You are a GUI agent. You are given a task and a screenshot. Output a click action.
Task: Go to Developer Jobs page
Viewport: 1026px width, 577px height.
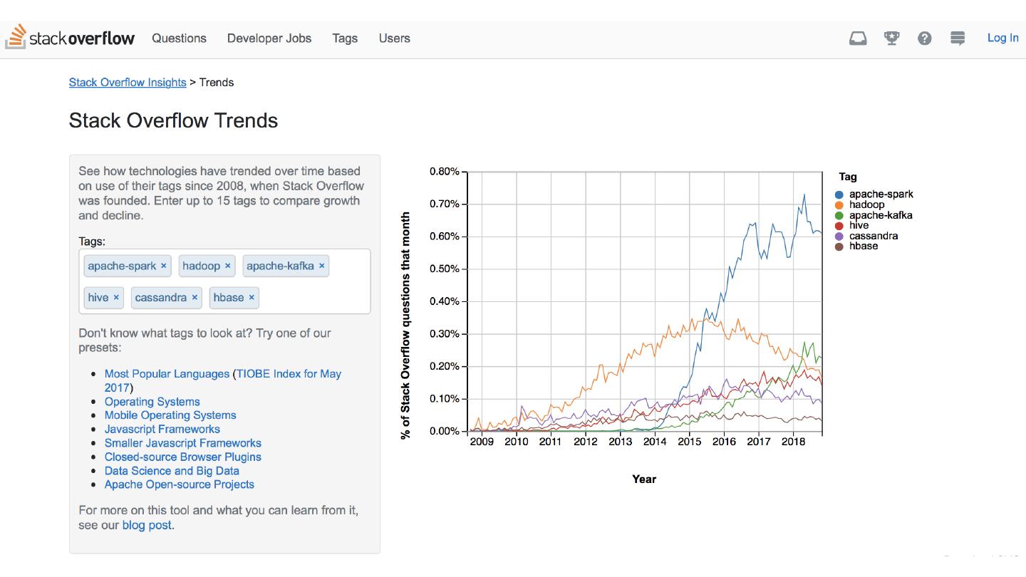[269, 38]
